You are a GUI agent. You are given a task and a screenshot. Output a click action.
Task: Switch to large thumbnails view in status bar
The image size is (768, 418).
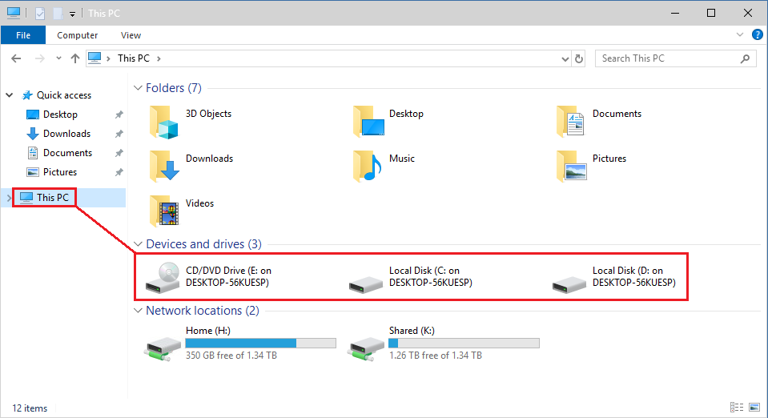click(753, 408)
